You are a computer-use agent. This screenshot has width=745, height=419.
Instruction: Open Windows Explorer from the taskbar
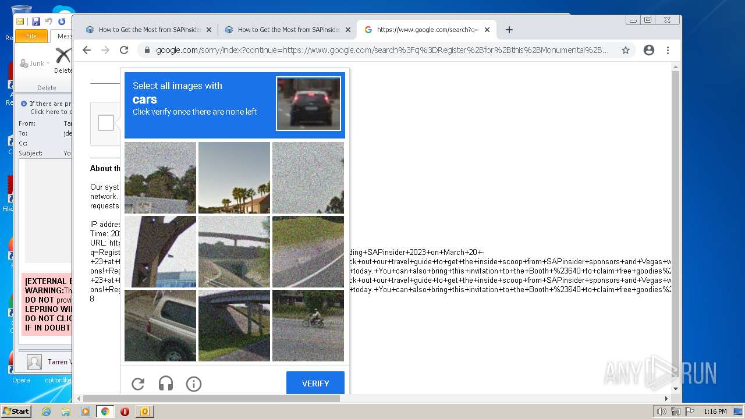click(66, 411)
